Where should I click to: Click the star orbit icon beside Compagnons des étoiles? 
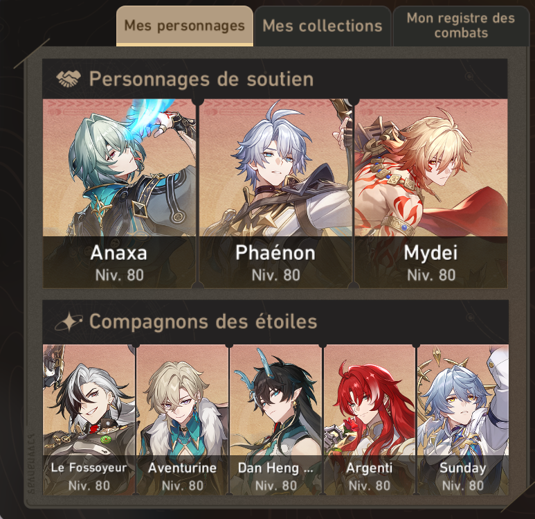pyautogui.click(x=69, y=322)
